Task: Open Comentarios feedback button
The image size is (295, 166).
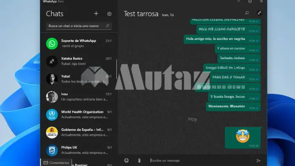Action: click(x=56, y=163)
